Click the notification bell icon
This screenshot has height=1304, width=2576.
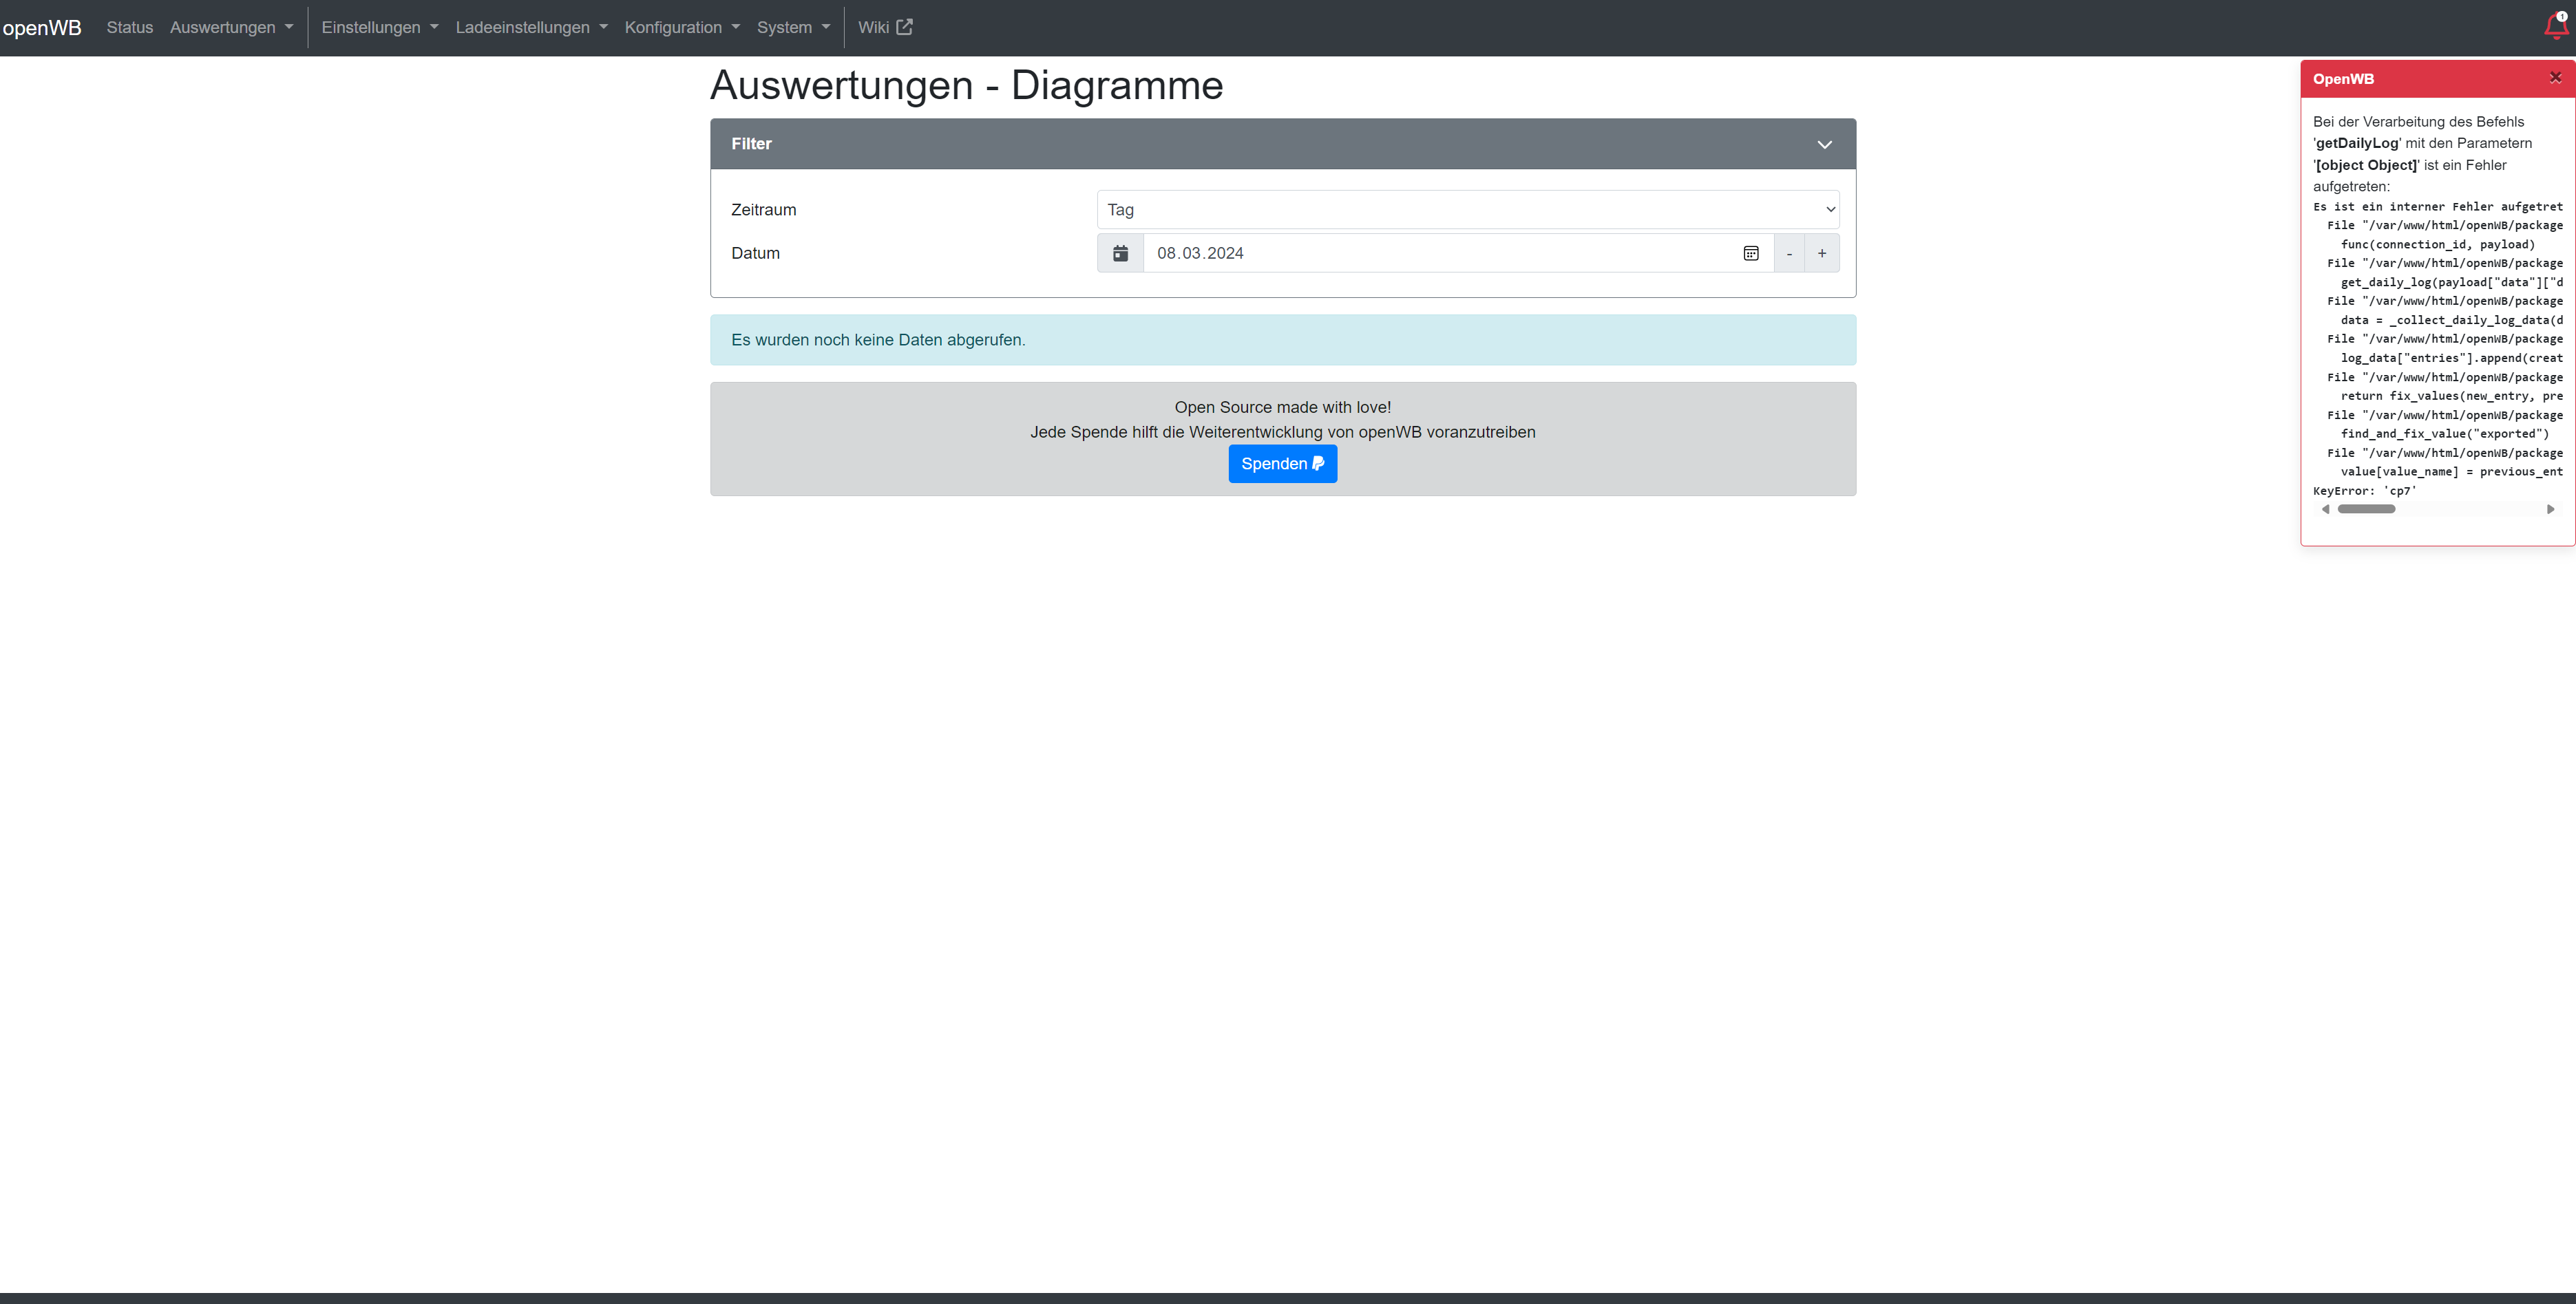point(2555,26)
